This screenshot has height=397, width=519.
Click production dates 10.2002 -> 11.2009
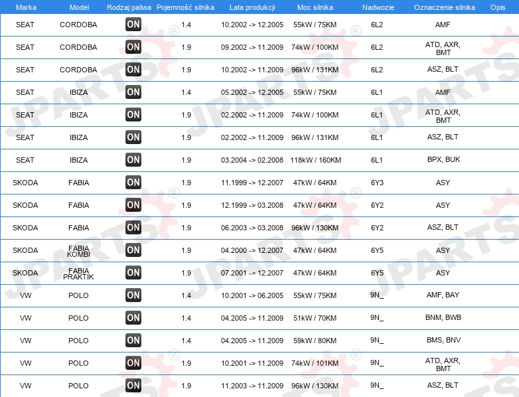coord(252,70)
